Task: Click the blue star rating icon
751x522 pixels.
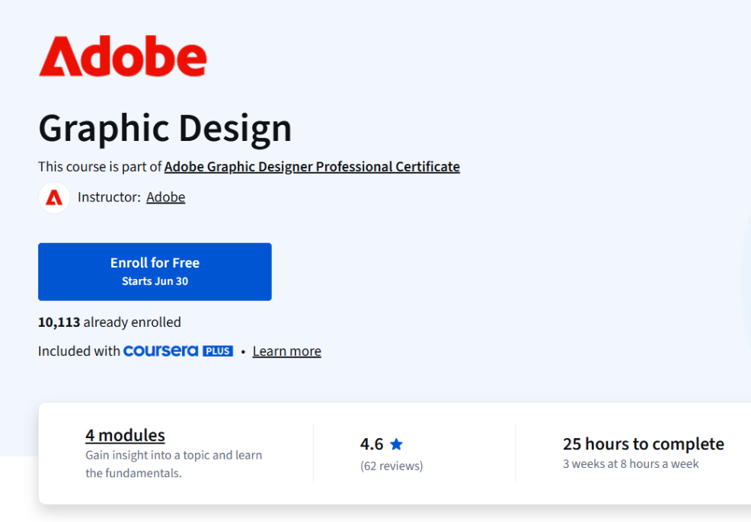Action: tap(397, 444)
